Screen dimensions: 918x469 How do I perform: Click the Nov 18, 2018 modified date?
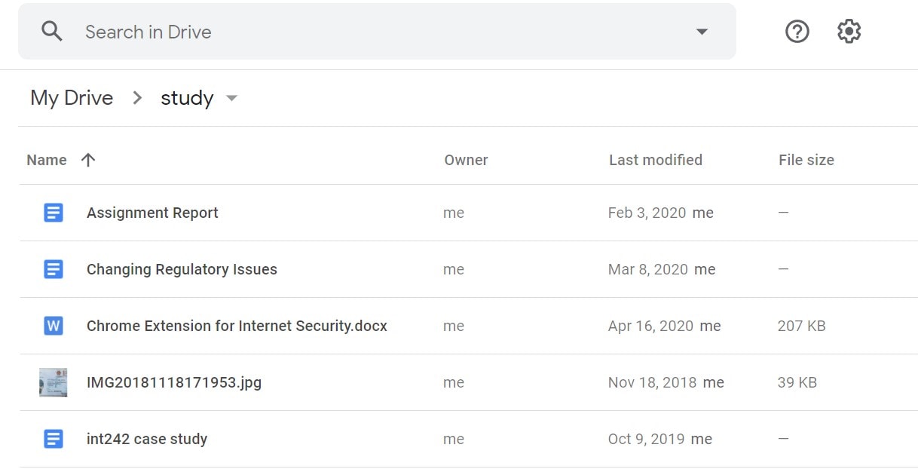click(652, 382)
